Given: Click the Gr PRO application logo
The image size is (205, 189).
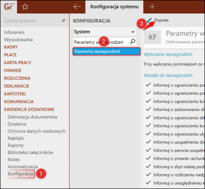Looking at the screenshot, I should tap(9, 7).
